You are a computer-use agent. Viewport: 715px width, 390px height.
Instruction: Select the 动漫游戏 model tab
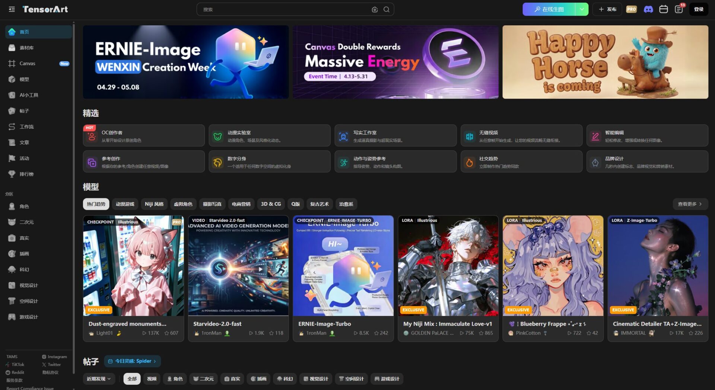point(125,204)
